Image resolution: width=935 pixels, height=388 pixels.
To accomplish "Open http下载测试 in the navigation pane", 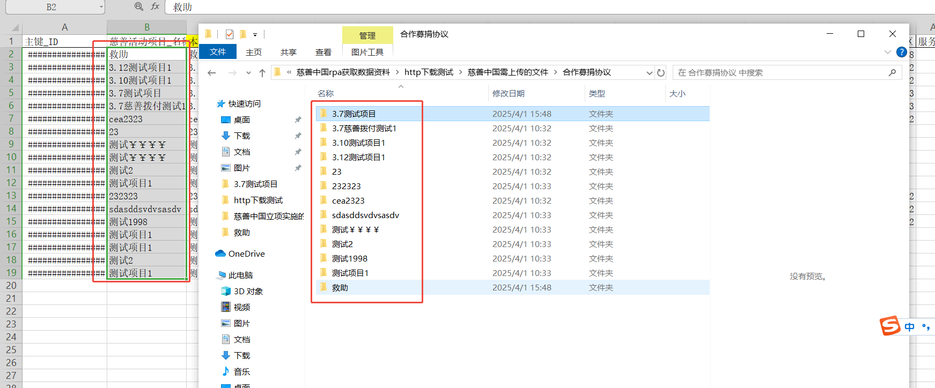I will [258, 200].
